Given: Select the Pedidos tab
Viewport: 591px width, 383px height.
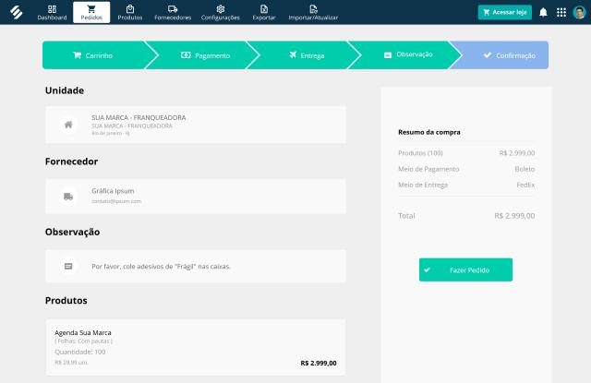Looking at the screenshot, I should click(x=91, y=12).
